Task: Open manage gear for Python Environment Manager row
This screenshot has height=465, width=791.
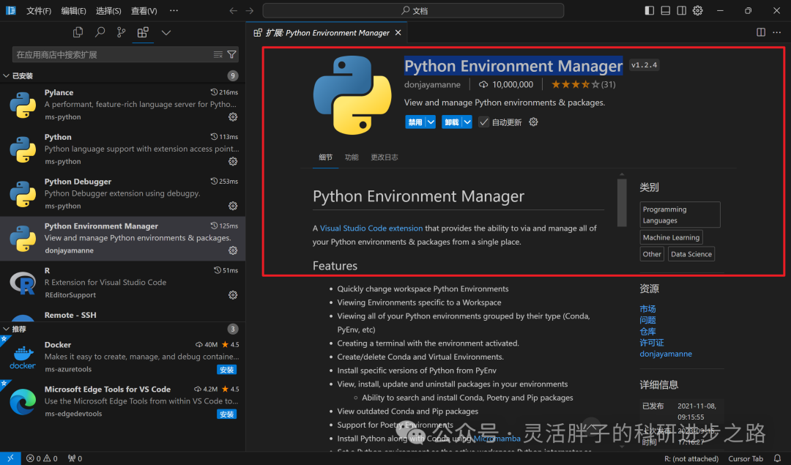Action: click(x=233, y=250)
